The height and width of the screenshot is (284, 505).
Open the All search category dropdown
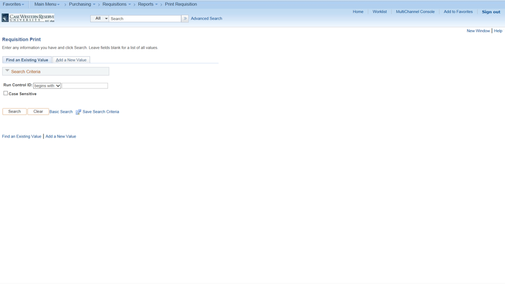pos(99,19)
